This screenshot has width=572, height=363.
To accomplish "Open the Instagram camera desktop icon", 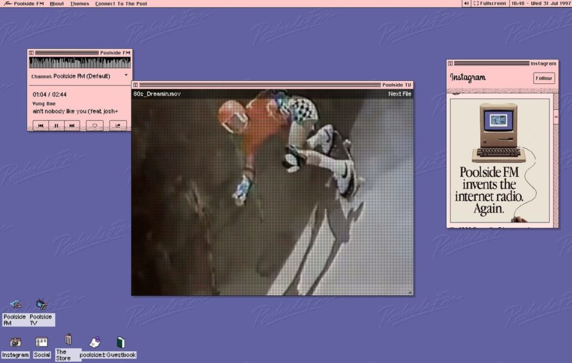I will [15, 348].
